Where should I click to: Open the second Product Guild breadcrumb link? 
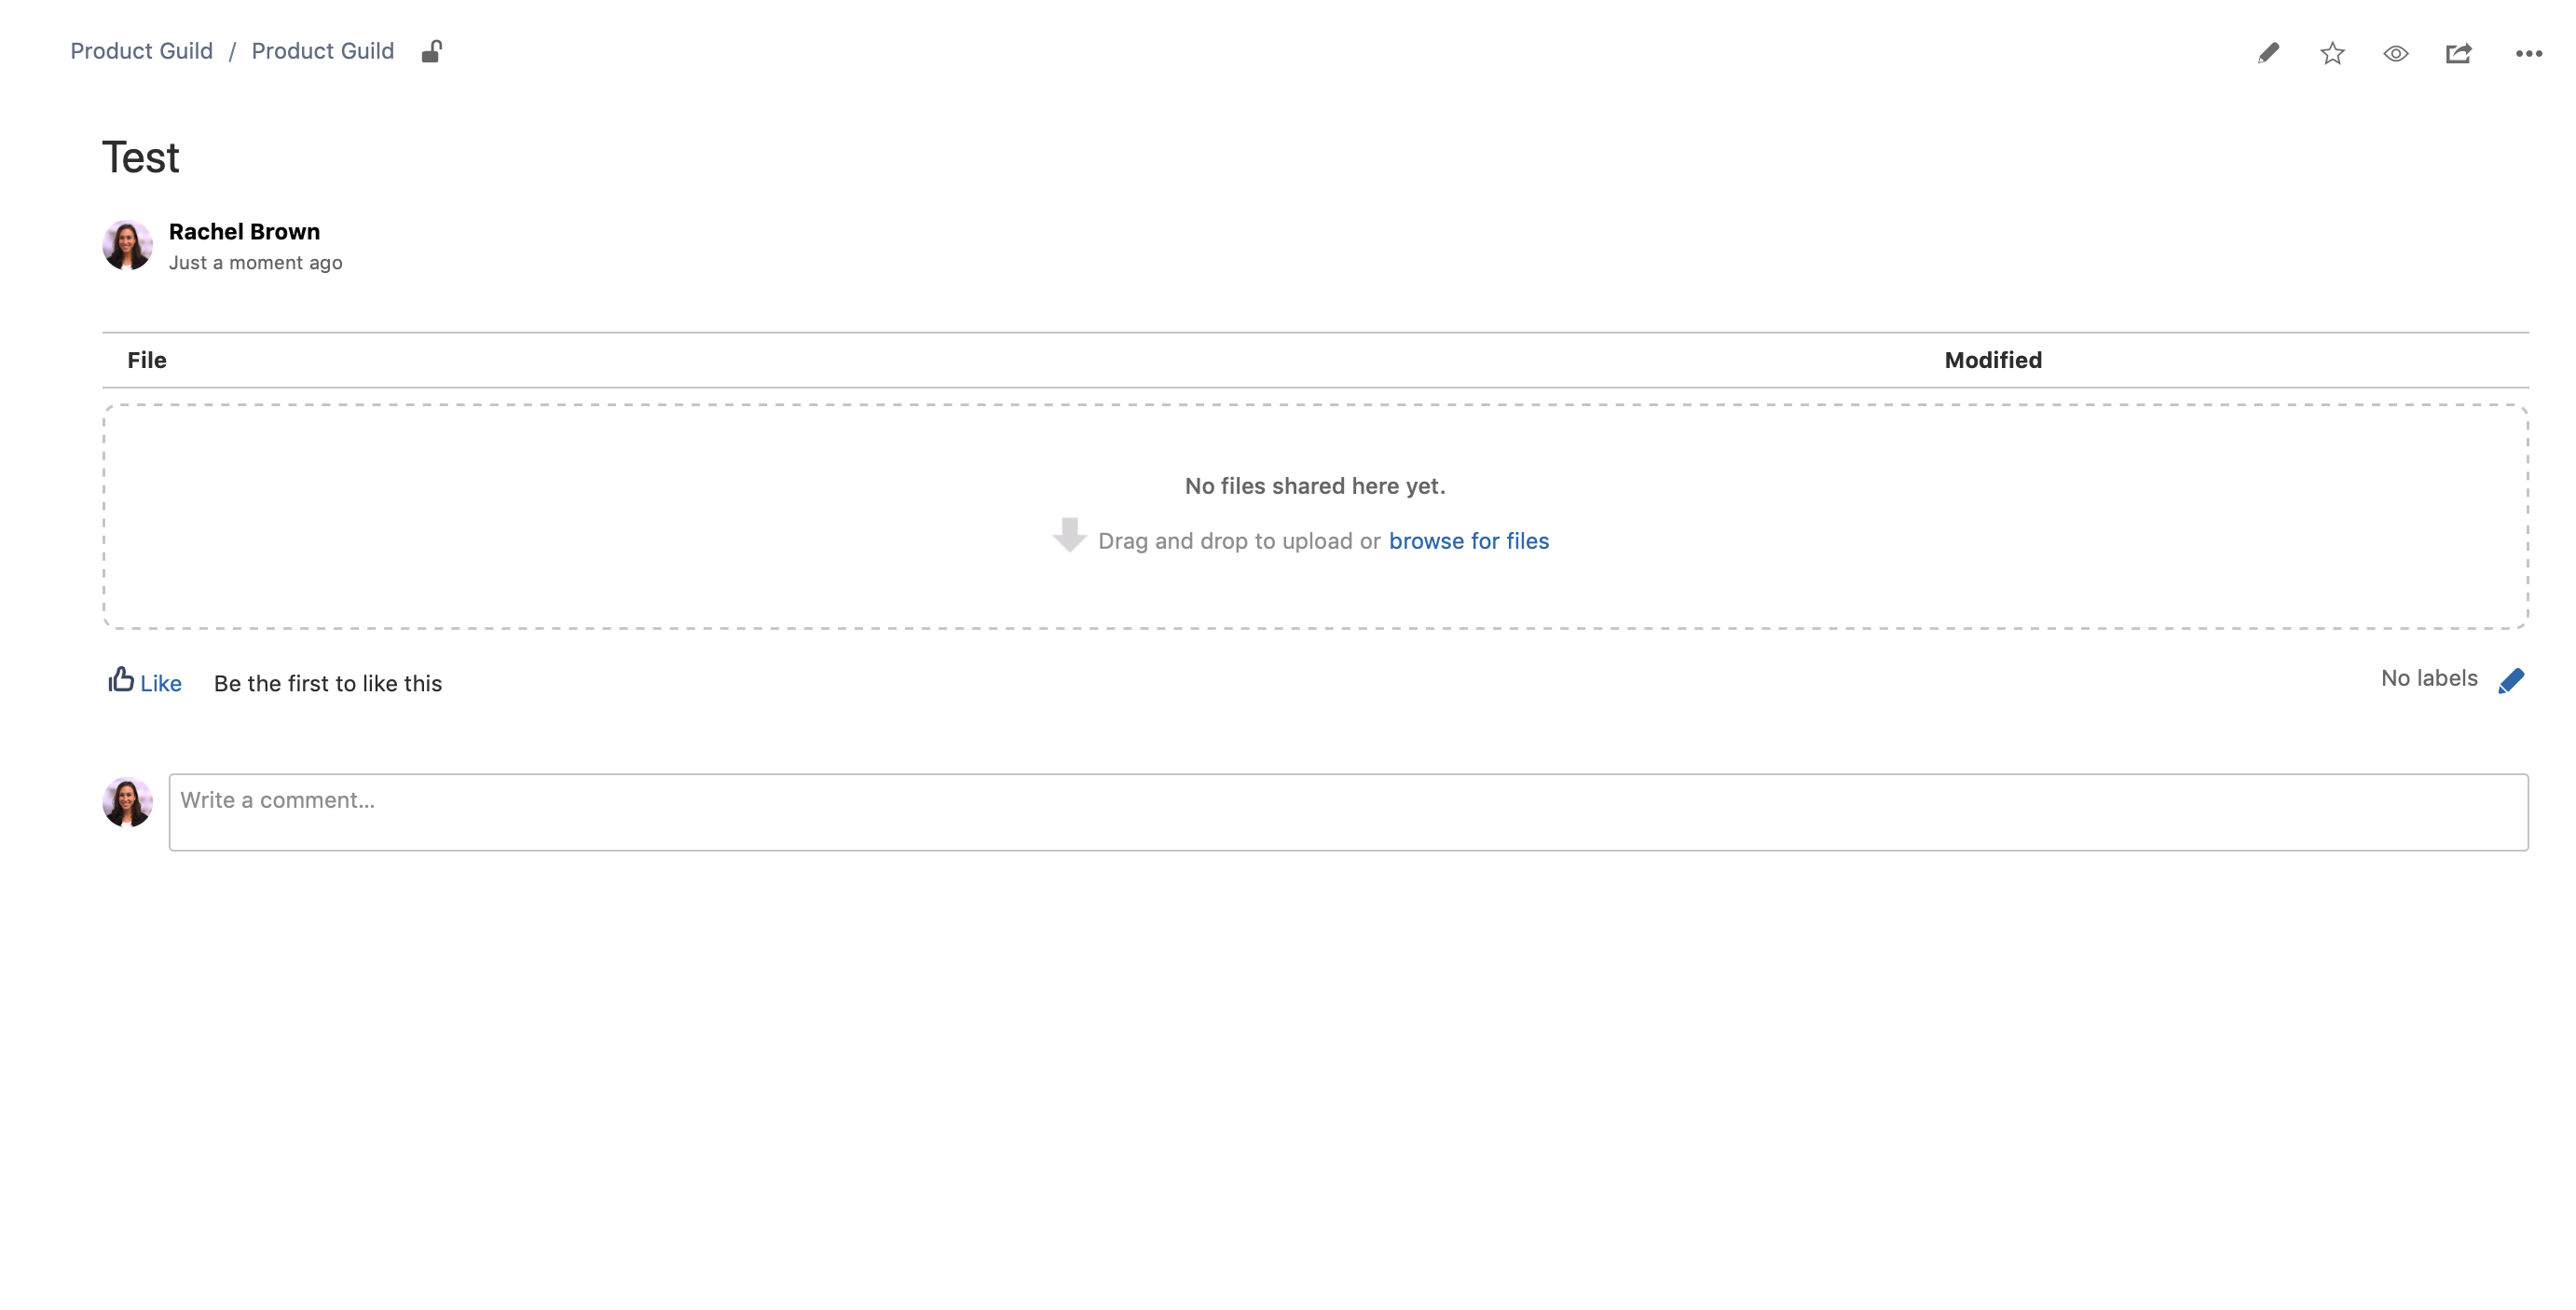pos(322,51)
